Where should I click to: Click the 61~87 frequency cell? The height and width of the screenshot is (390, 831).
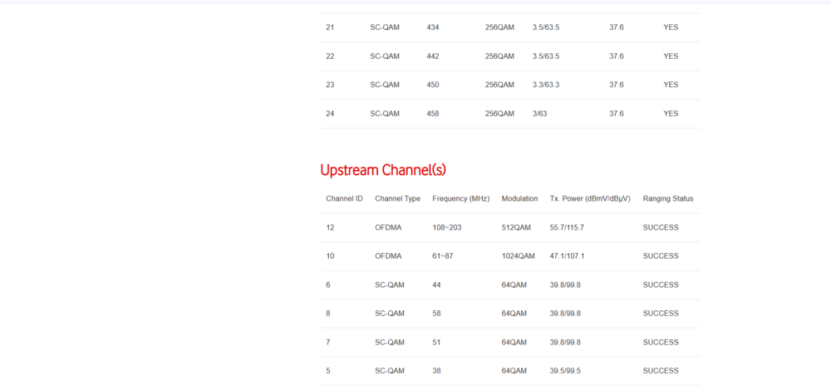coord(443,256)
